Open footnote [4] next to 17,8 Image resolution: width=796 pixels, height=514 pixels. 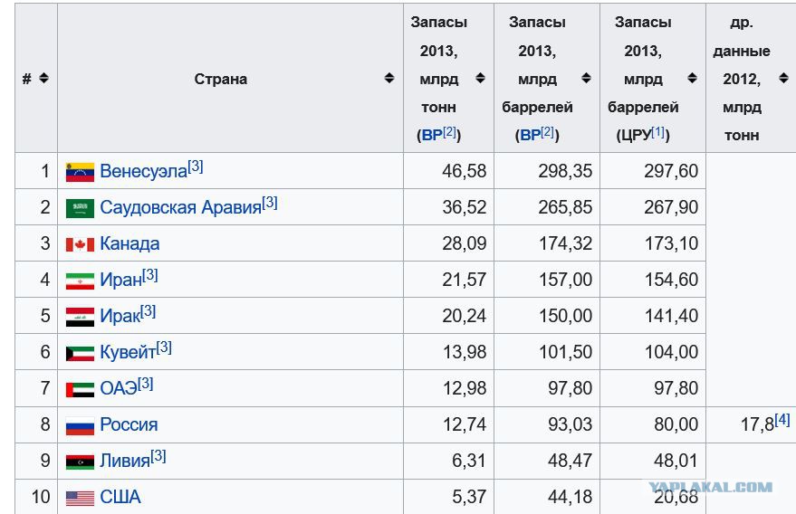pos(782,420)
